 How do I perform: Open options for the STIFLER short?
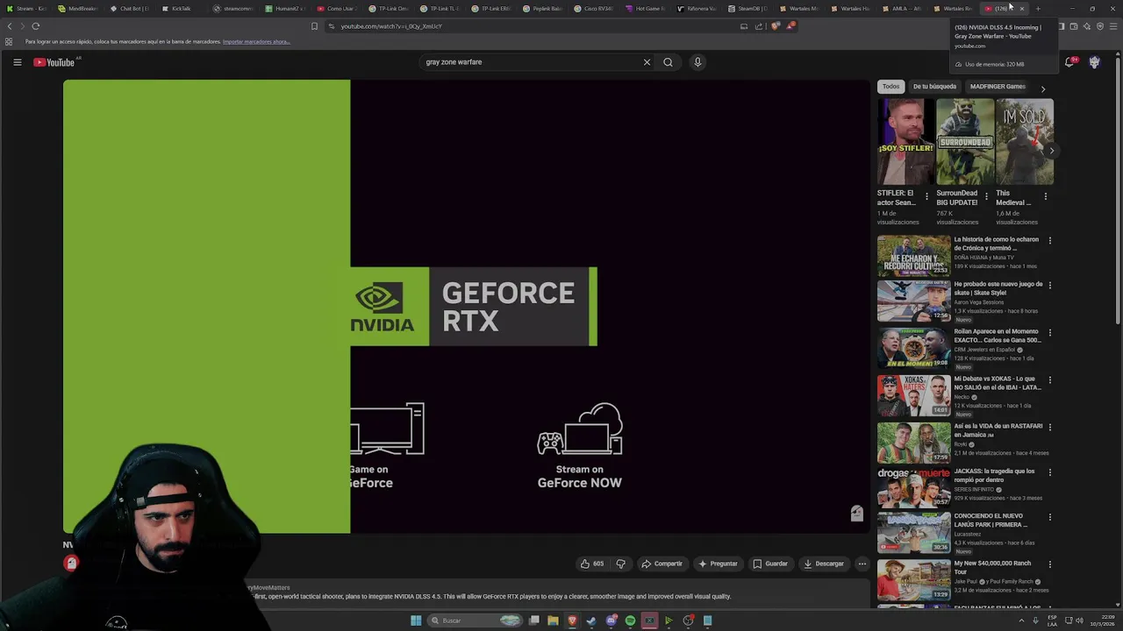(926, 196)
